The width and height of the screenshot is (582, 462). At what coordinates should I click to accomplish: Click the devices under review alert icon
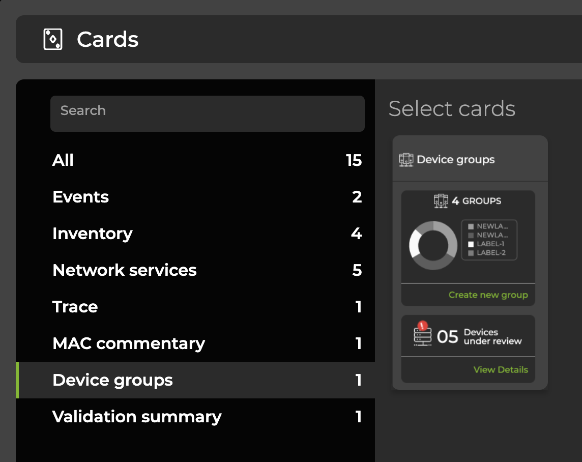(x=423, y=335)
